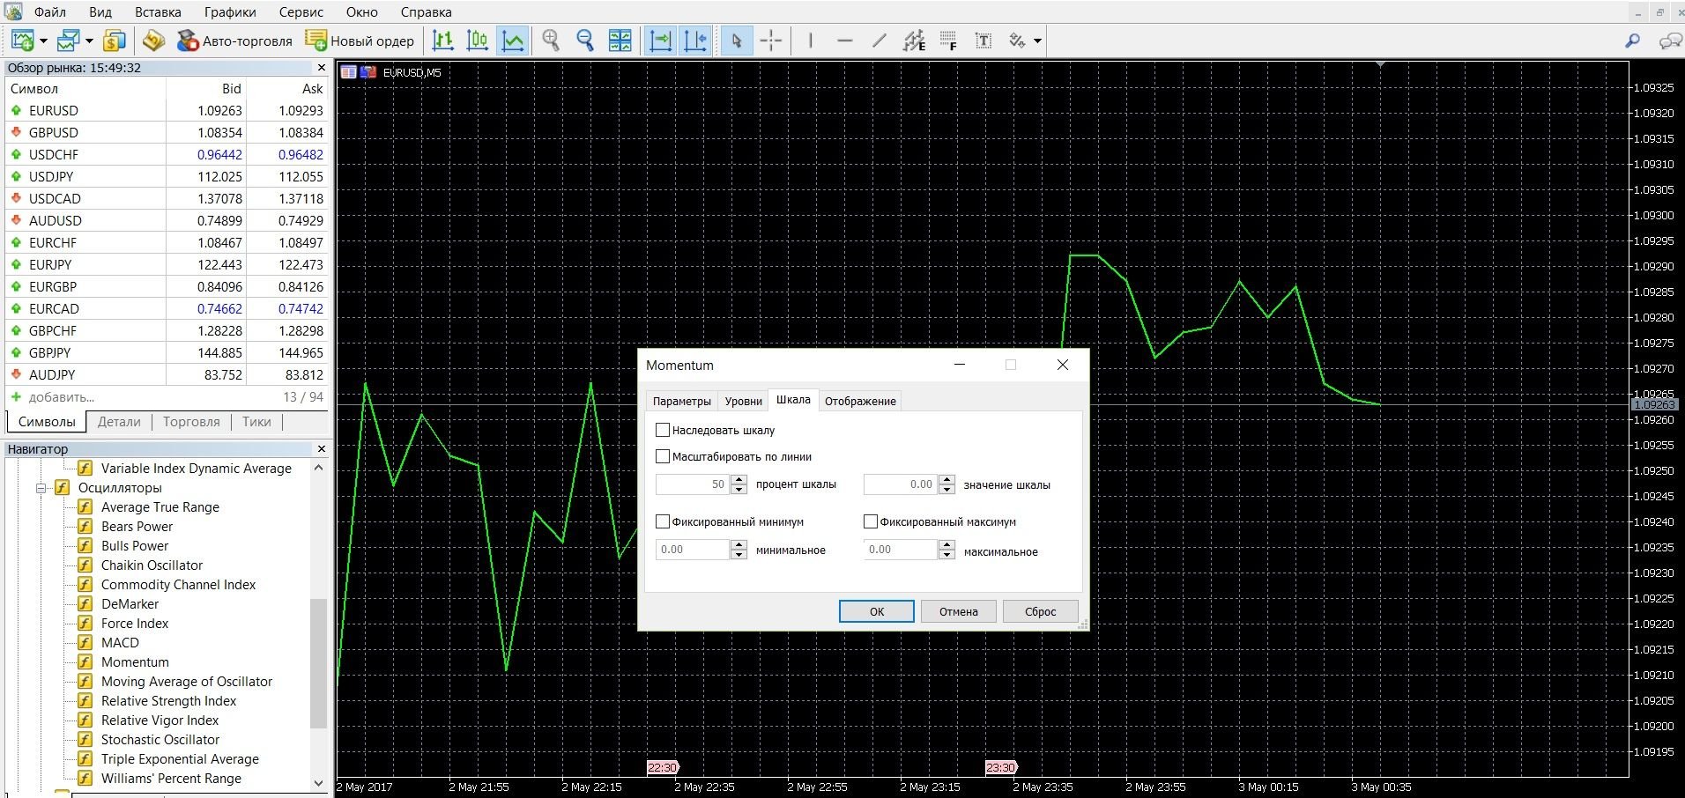Screen dimensions: 1685x798
Task: Toggle the Market Watch dollar icon
Action: click(115, 41)
